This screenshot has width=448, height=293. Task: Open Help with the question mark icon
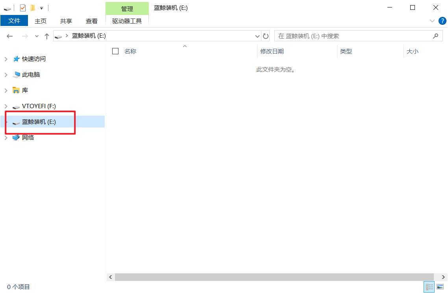(x=442, y=21)
